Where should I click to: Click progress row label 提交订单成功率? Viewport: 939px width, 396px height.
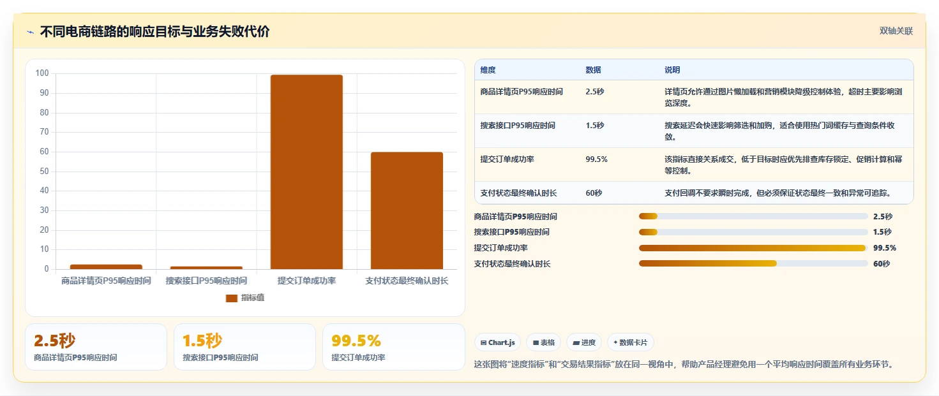point(501,248)
